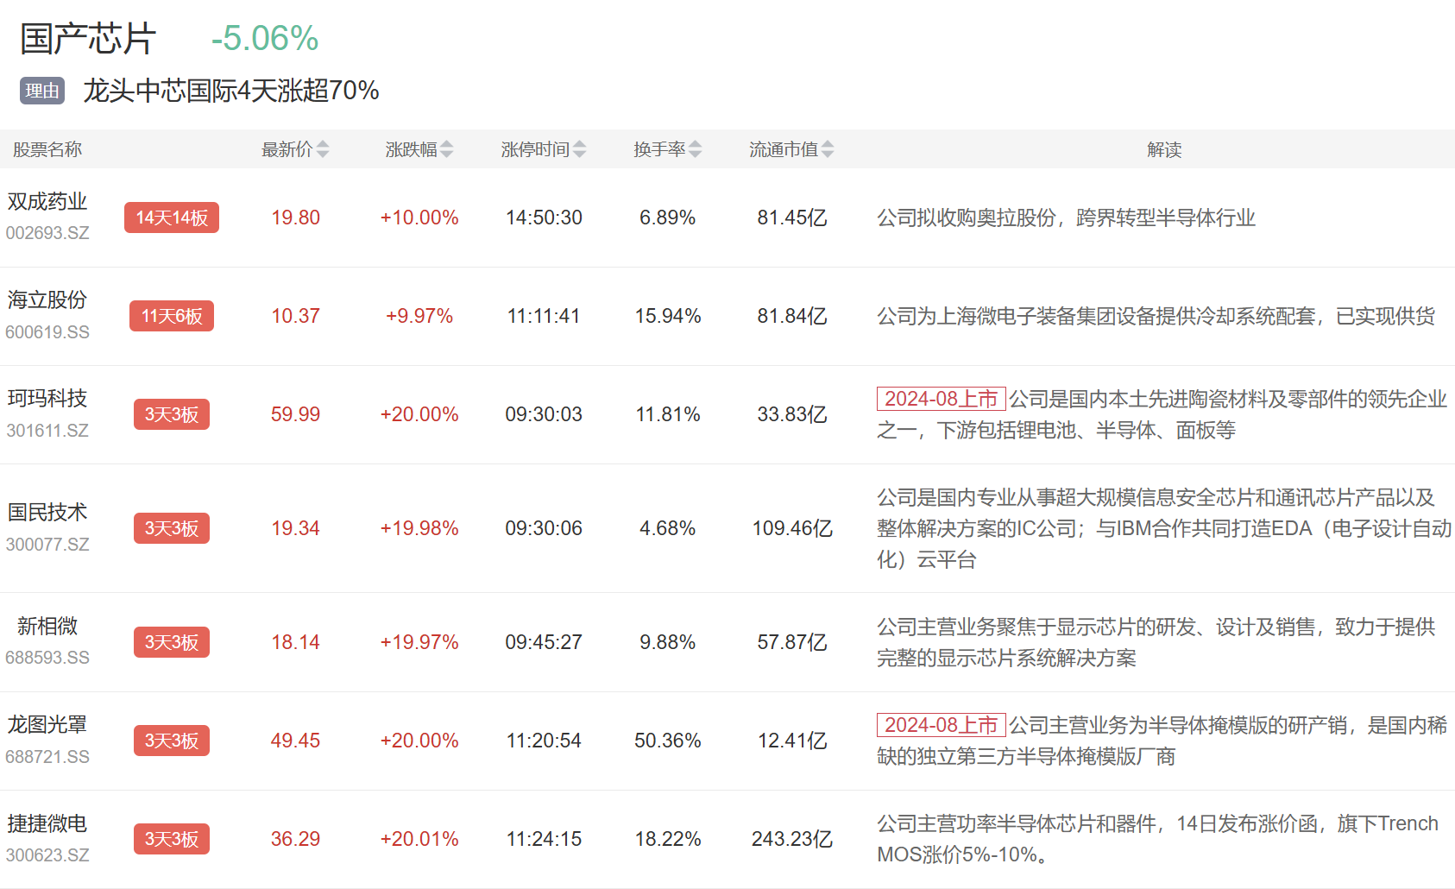The height and width of the screenshot is (889, 1455).
Task: Sort by 最新价 column arrows
Action: (x=323, y=149)
